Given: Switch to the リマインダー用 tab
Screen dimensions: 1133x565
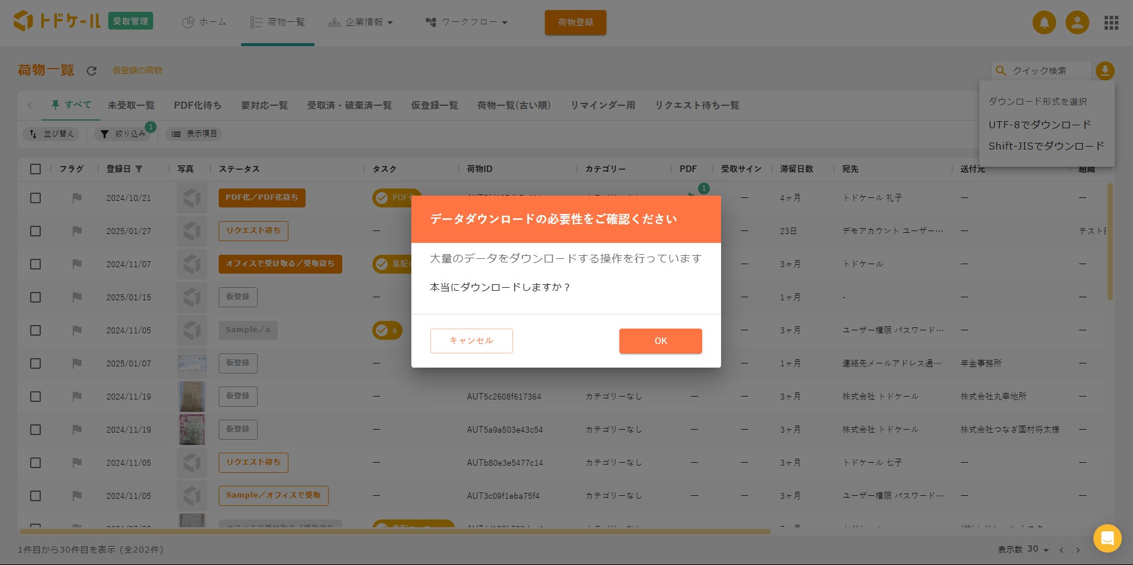Looking at the screenshot, I should (603, 105).
